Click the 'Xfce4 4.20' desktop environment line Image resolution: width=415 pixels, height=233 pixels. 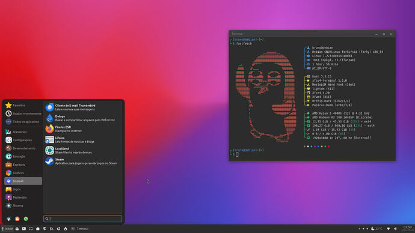321,92
